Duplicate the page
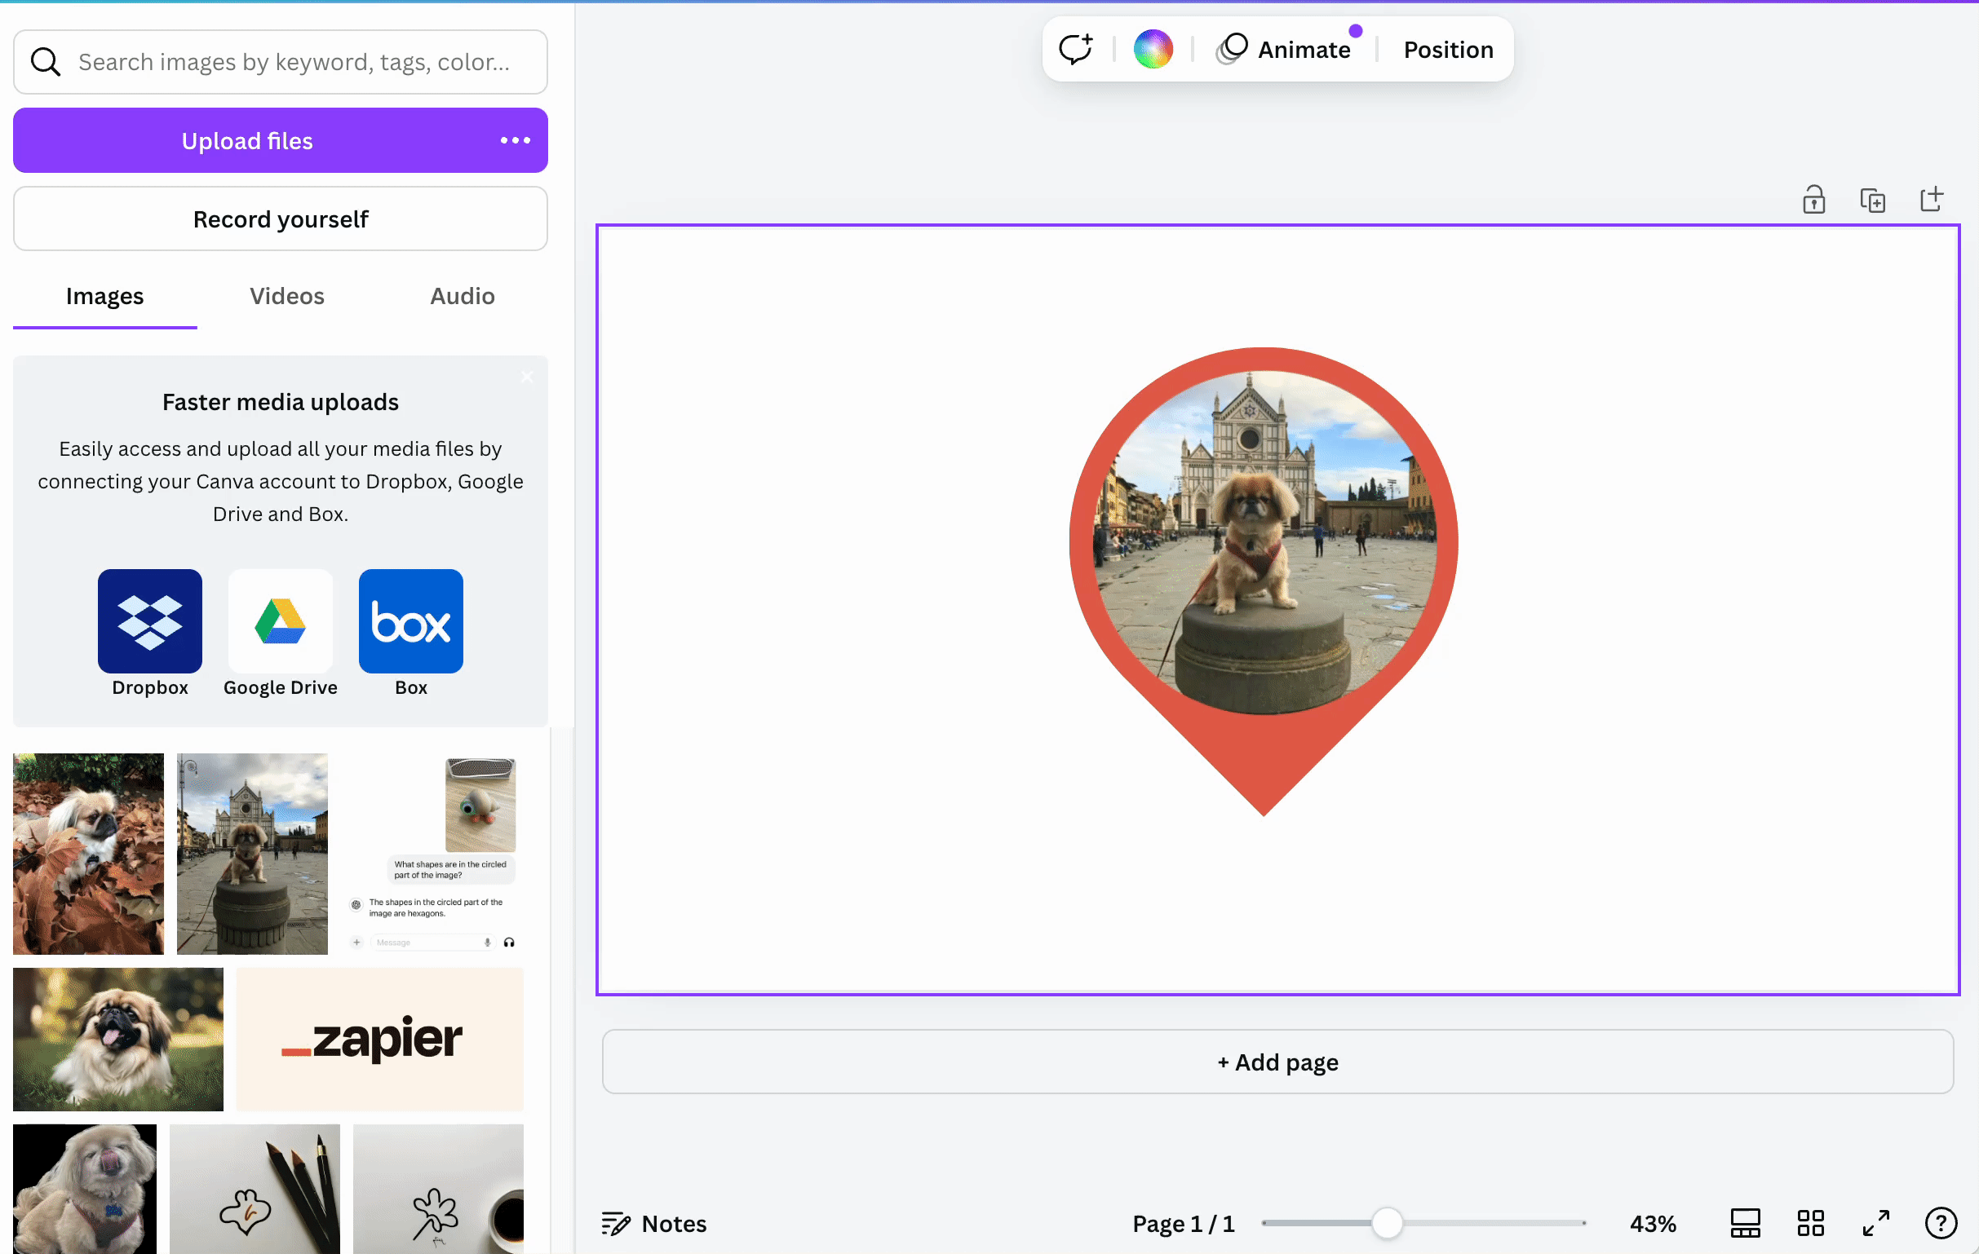The height and width of the screenshot is (1254, 1979). coord(1872,200)
